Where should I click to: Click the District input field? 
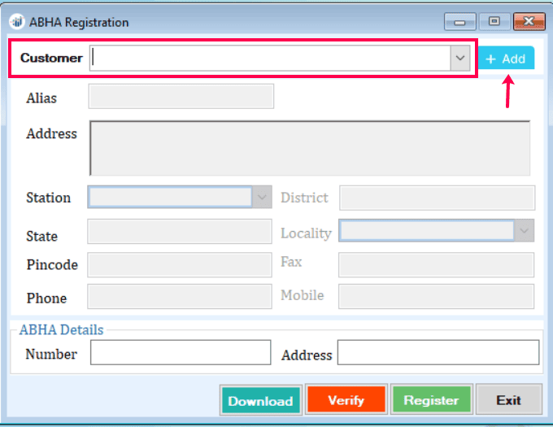pyautogui.click(x=437, y=198)
